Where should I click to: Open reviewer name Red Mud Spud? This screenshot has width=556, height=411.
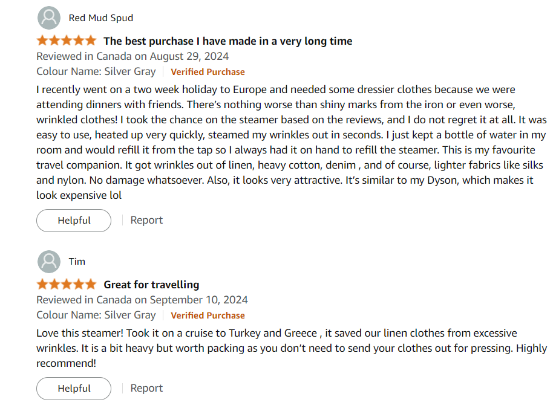[100, 18]
